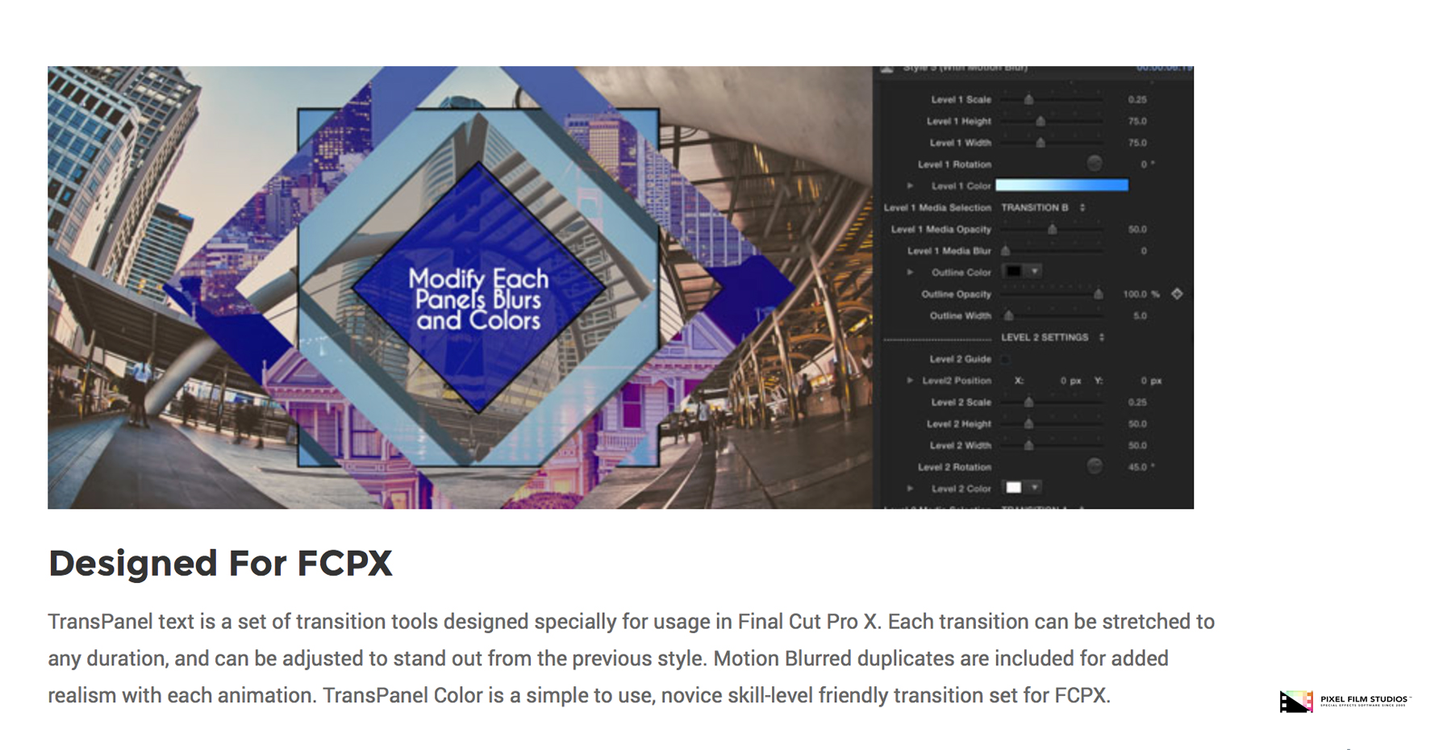Click the Level 1 Media Blur slider handle
Image resolution: width=1439 pixels, height=750 pixels.
coord(1006,251)
